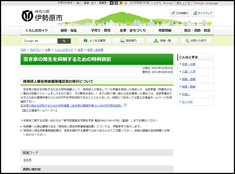Viewport: 235px width, 174px height.
Task: Open the 入園・入学 sidebar link
Action: click(x=188, y=72)
